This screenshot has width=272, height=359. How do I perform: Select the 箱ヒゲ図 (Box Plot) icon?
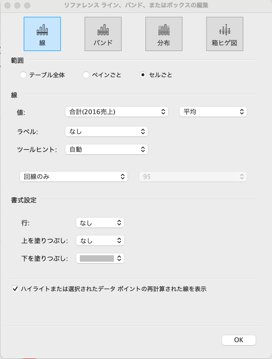point(225,34)
